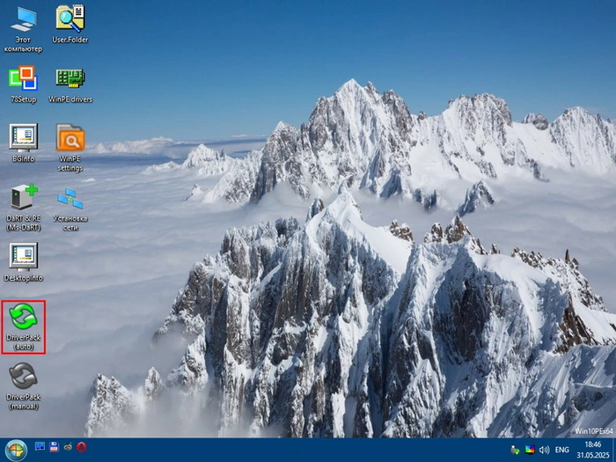Viewport: 616px width, 462px height.
Task: Click the third quick launch taskbar icon
Action: pos(68,448)
